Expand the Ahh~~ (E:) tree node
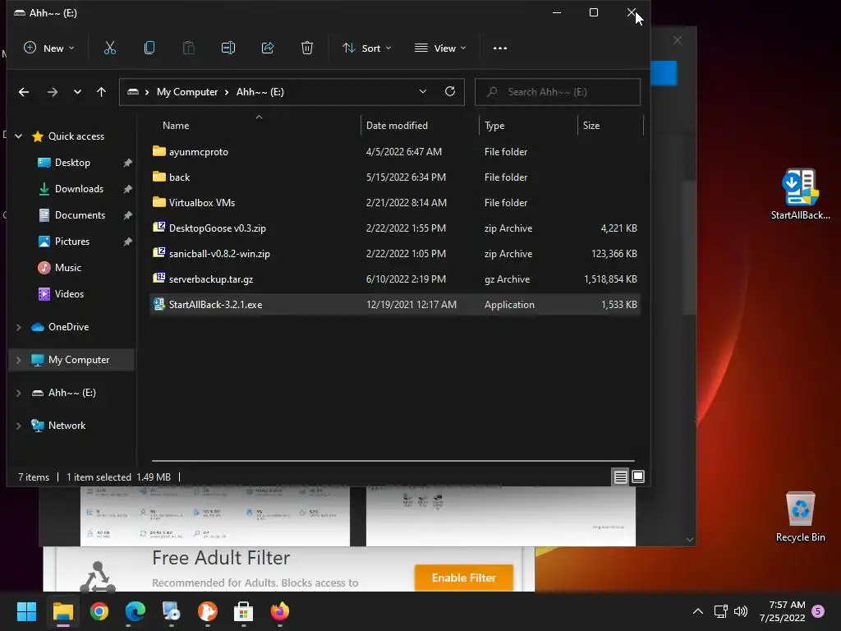This screenshot has width=841, height=631. coord(19,393)
